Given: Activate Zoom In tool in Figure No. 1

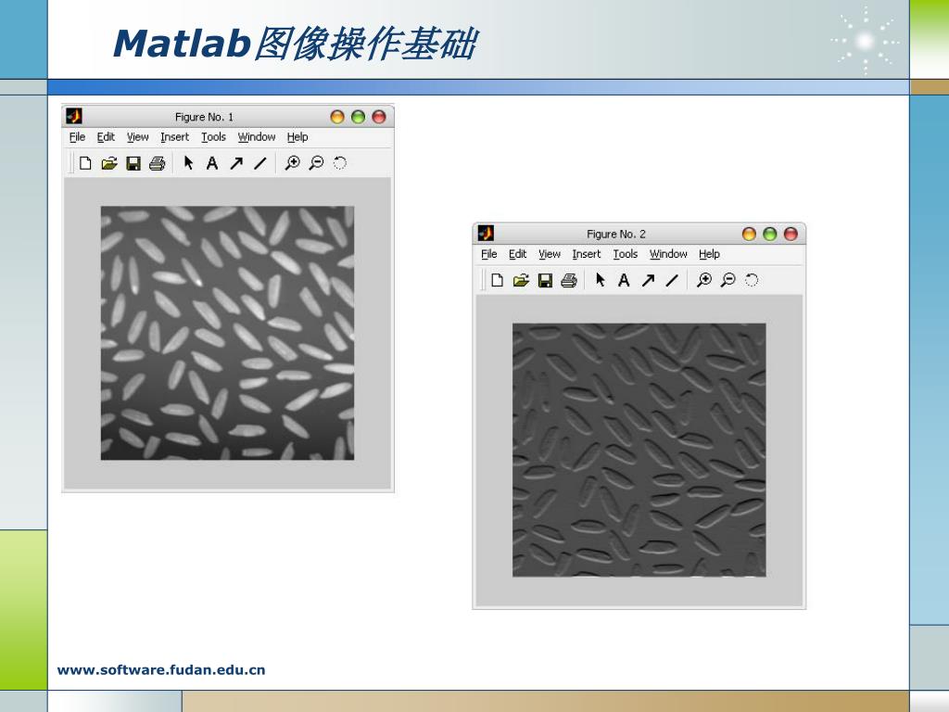Looking at the screenshot, I should [292, 163].
